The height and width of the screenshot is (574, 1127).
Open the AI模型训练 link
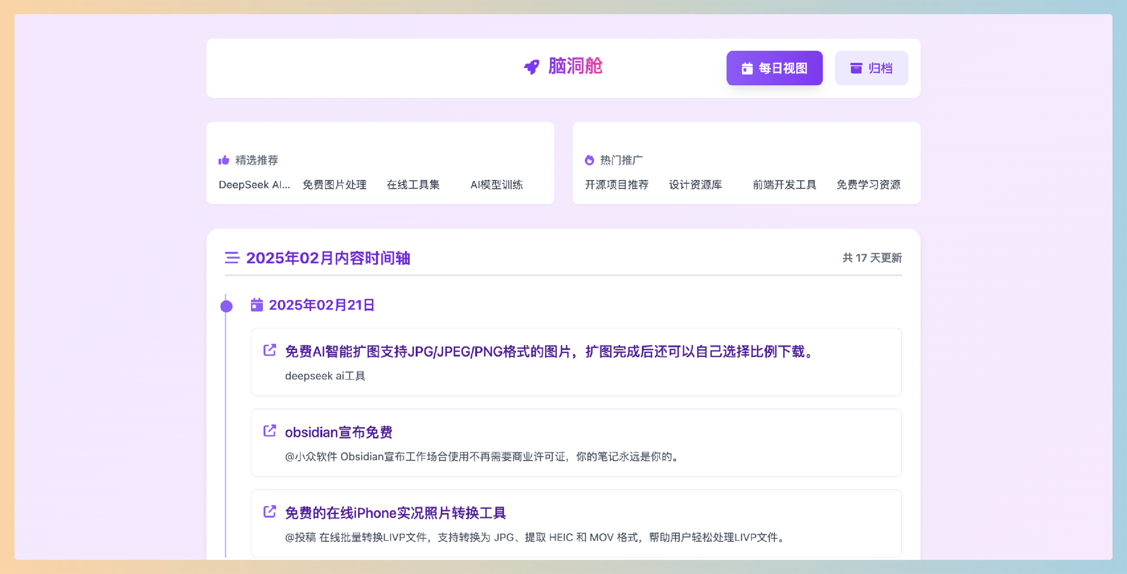(497, 185)
